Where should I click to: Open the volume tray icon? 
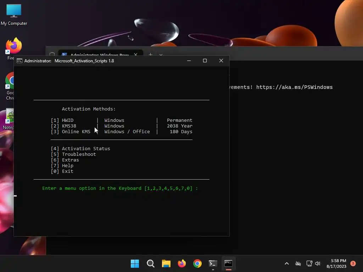[x=318, y=263]
